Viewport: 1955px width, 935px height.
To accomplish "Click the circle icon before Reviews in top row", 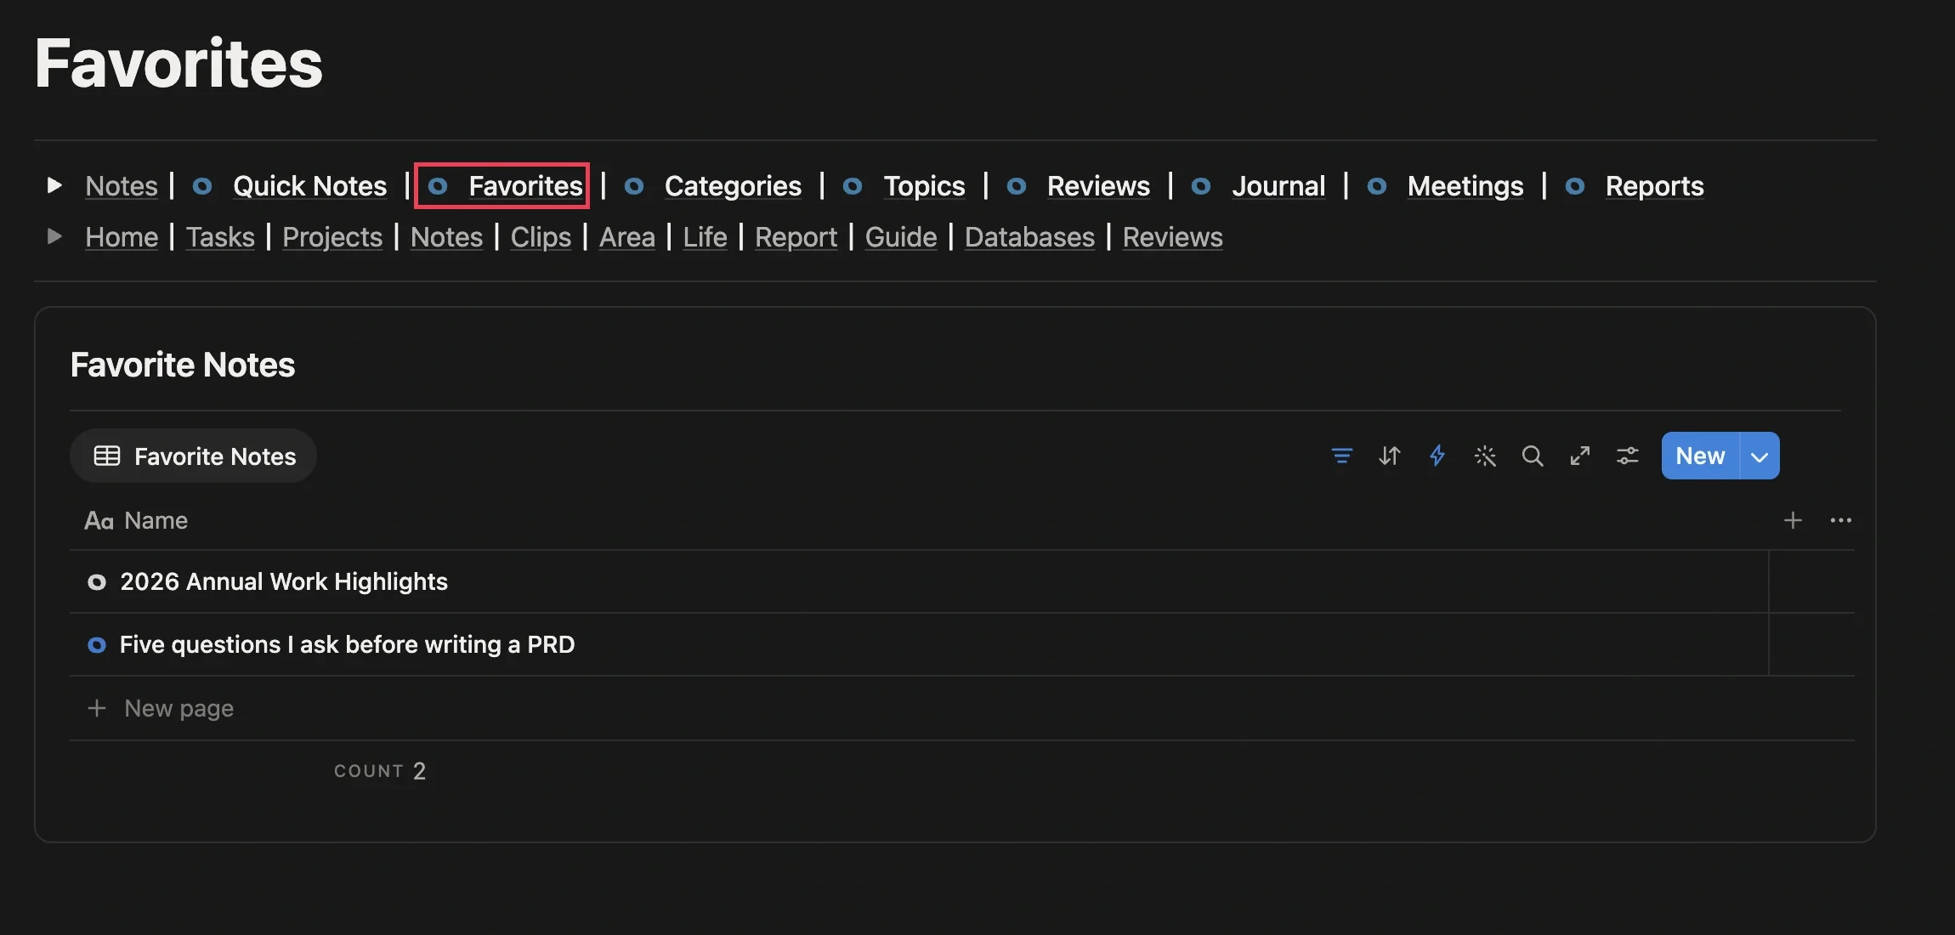I will click(x=1017, y=186).
